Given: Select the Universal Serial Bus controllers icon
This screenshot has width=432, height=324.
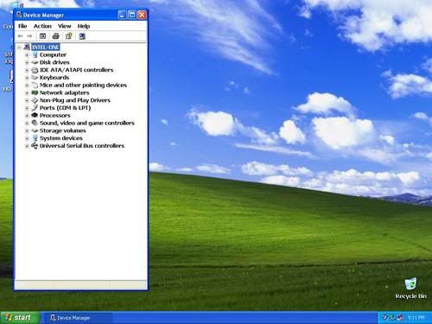Looking at the screenshot, I should tap(35, 146).
